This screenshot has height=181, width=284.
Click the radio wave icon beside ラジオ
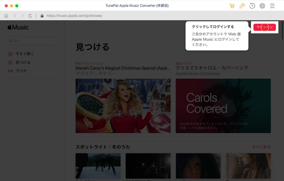(10, 71)
